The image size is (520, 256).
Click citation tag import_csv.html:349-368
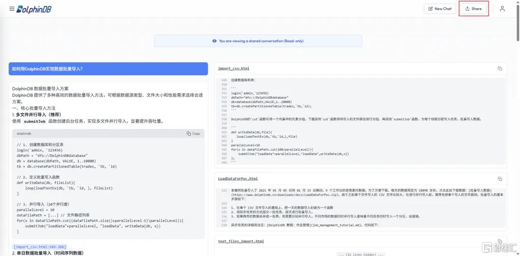[40, 247]
